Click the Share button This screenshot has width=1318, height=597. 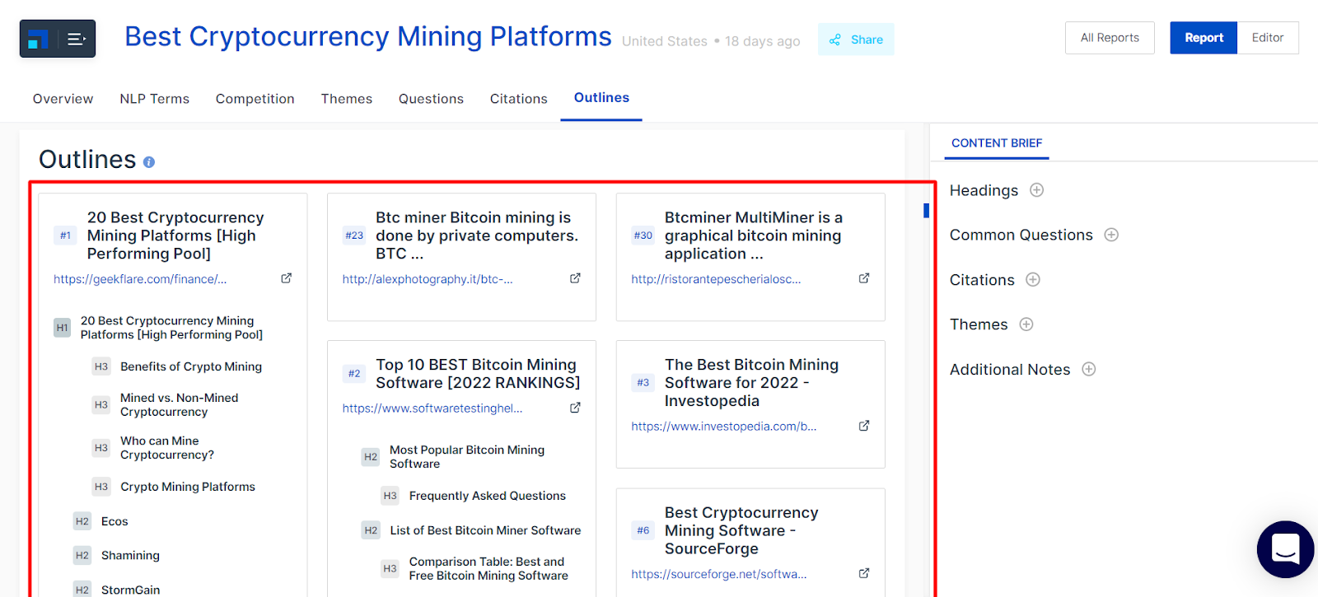856,40
